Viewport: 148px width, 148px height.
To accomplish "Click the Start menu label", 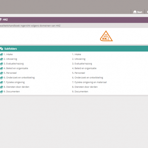I will coord(140,12).
